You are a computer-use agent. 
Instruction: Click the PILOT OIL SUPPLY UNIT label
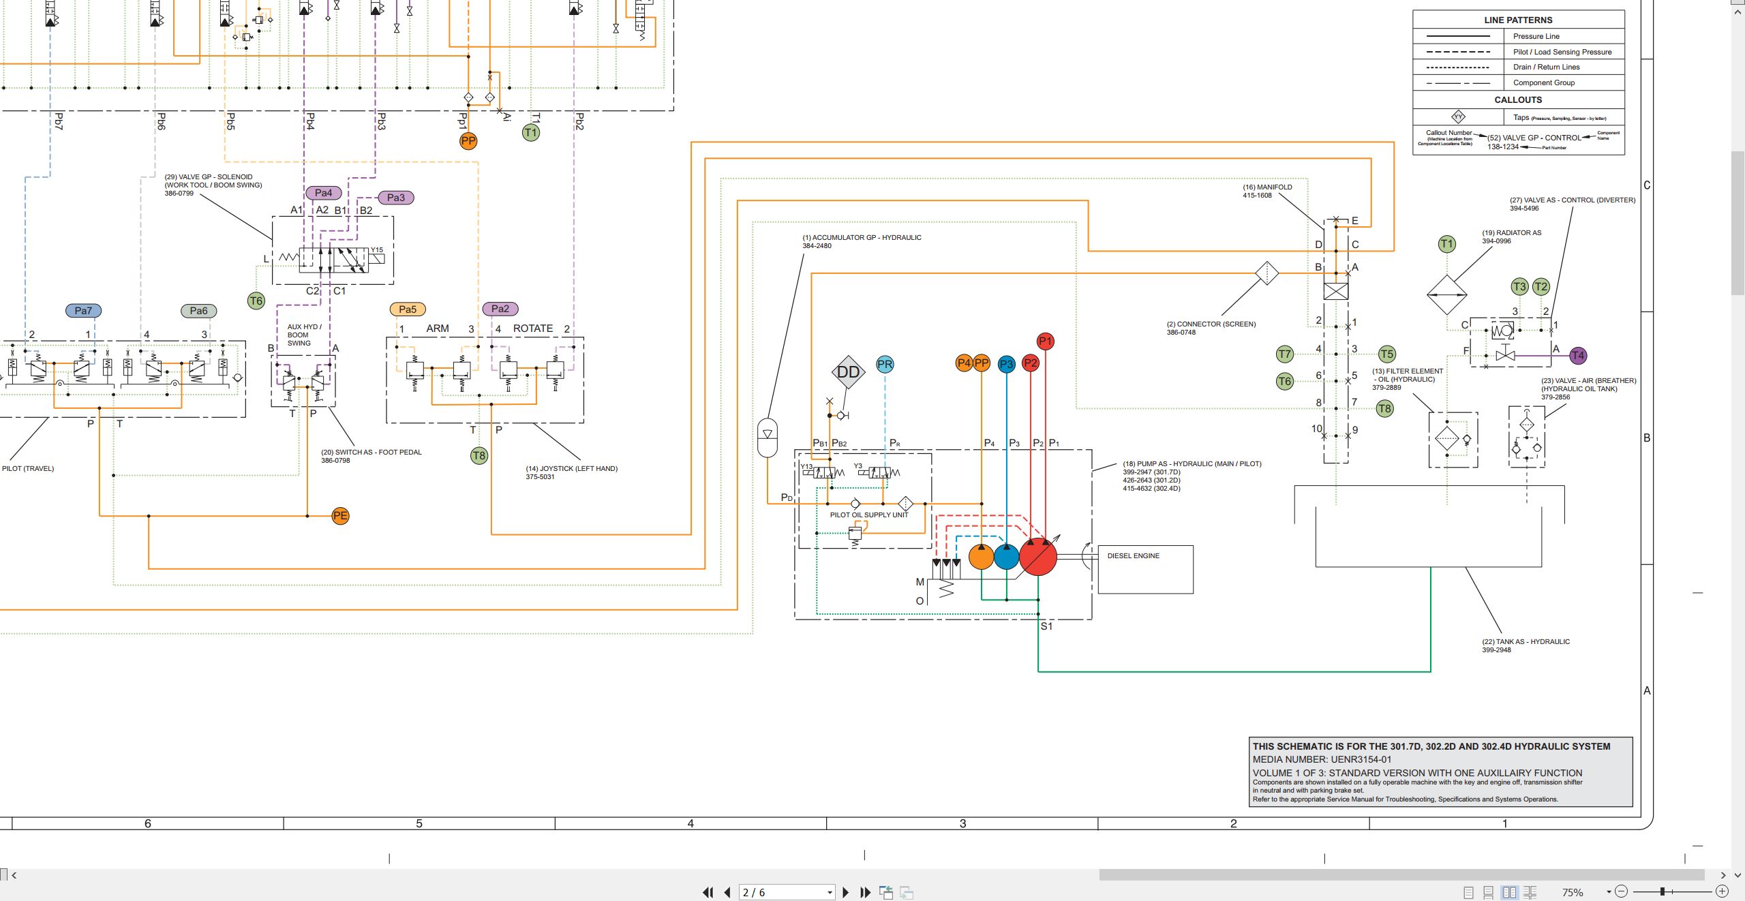[x=869, y=515]
